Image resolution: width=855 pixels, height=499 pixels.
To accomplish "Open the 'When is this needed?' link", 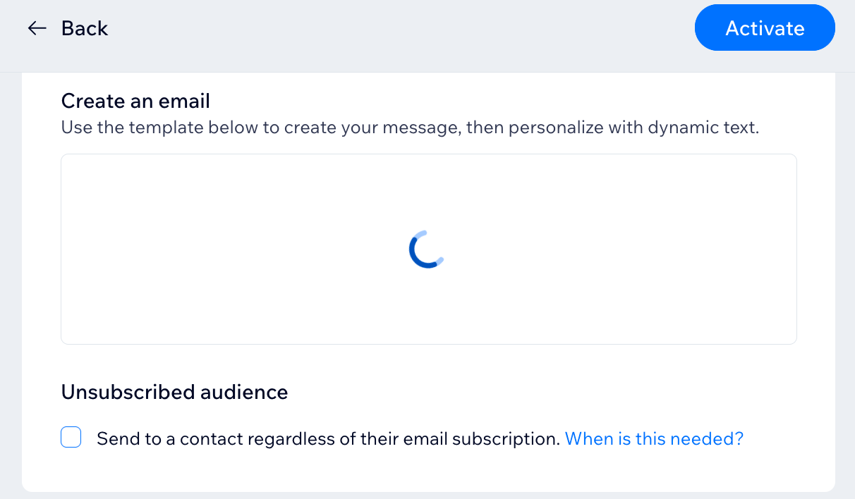I will [654, 439].
